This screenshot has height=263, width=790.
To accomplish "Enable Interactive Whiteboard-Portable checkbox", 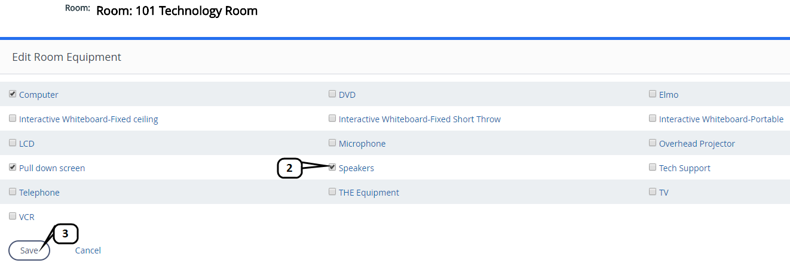I will (x=653, y=119).
